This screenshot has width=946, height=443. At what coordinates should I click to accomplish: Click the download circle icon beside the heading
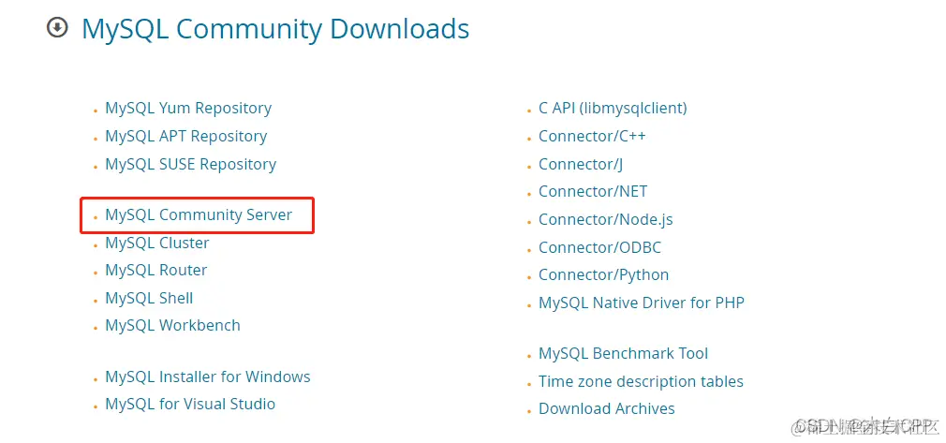pyautogui.click(x=57, y=28)
